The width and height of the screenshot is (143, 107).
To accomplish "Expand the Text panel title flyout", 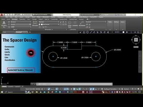I will 15,29.
